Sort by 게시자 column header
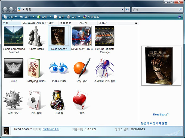 (88, 23)
